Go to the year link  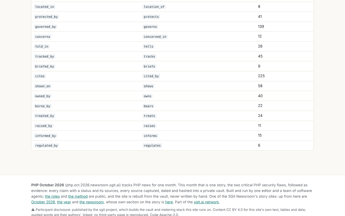click(x=64, y=202)
